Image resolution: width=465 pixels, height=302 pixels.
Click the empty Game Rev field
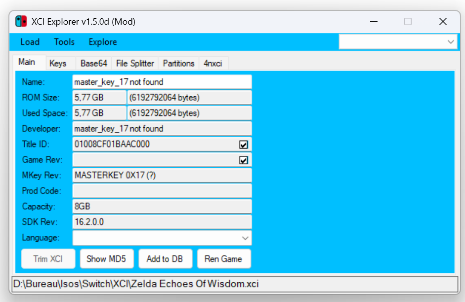162,159
